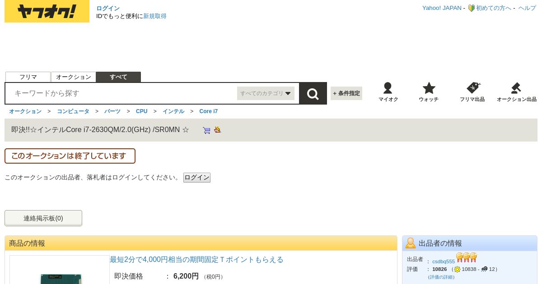Select the フリマ tab
Viewport: 542px width, 284px height.
point(28,77)
